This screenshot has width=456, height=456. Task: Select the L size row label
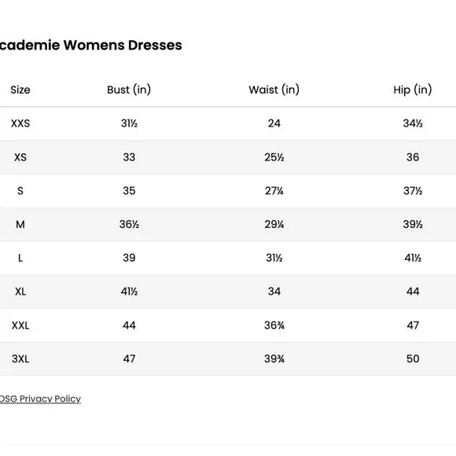tap(20, 258)
